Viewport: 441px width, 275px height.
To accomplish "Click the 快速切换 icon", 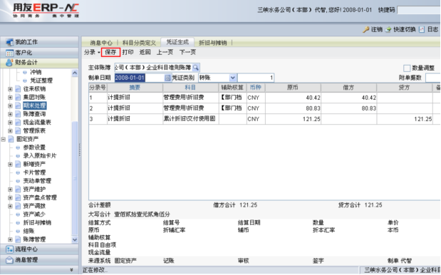I will [x=388, y=29].
